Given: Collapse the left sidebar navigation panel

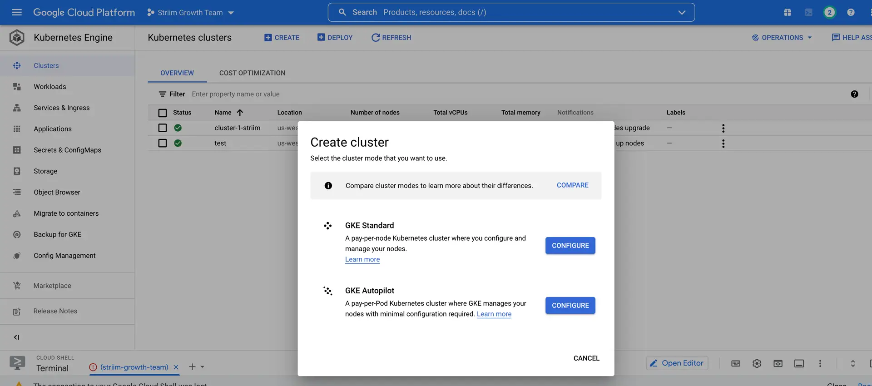Looking at the screenshot, I should [17, 337].
